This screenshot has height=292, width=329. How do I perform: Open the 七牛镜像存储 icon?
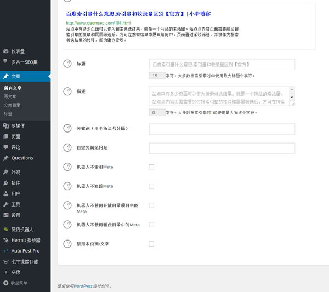tap(6, 262)
